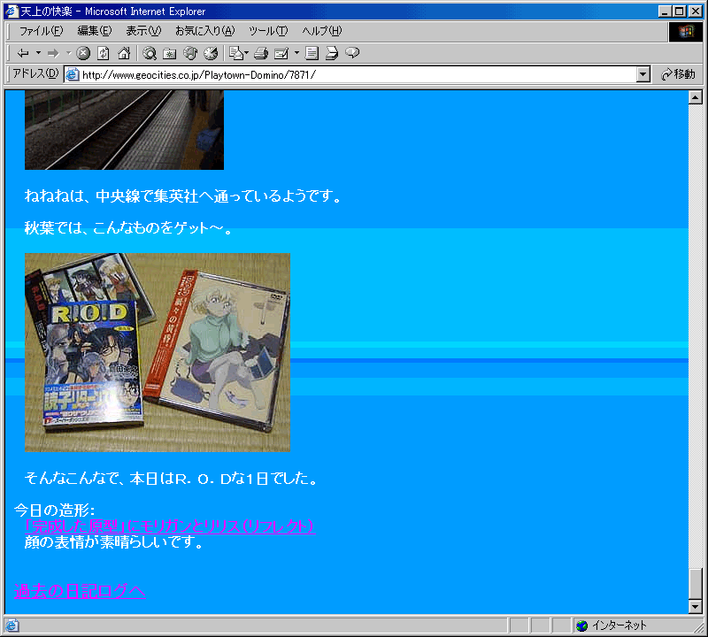
Task: Go forward with the Forward arrow
Action: (53, 53)
